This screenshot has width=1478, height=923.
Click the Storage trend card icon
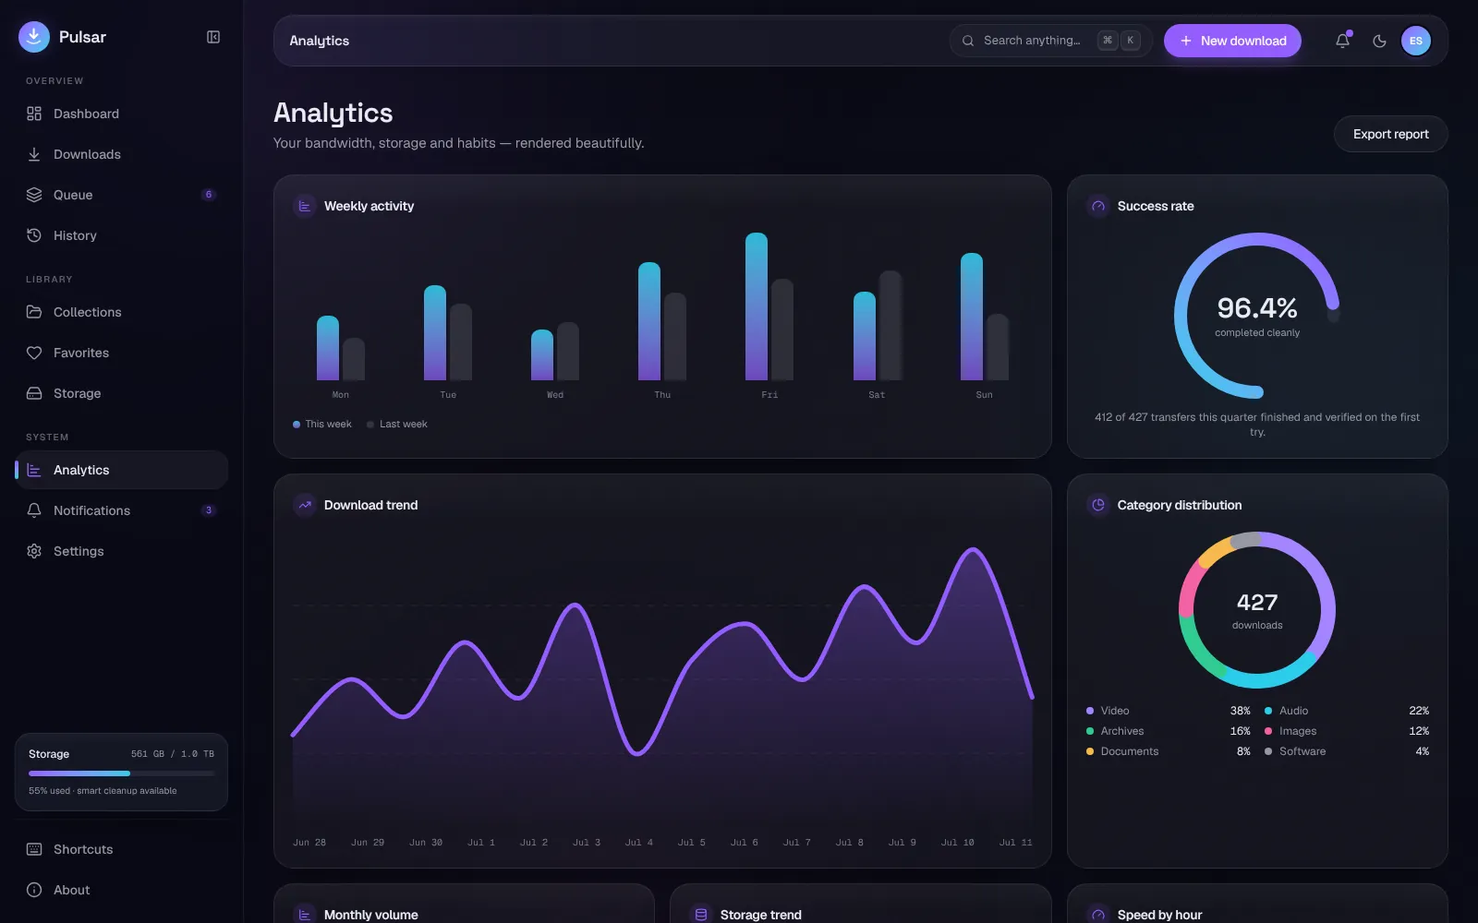click(701, 914)
